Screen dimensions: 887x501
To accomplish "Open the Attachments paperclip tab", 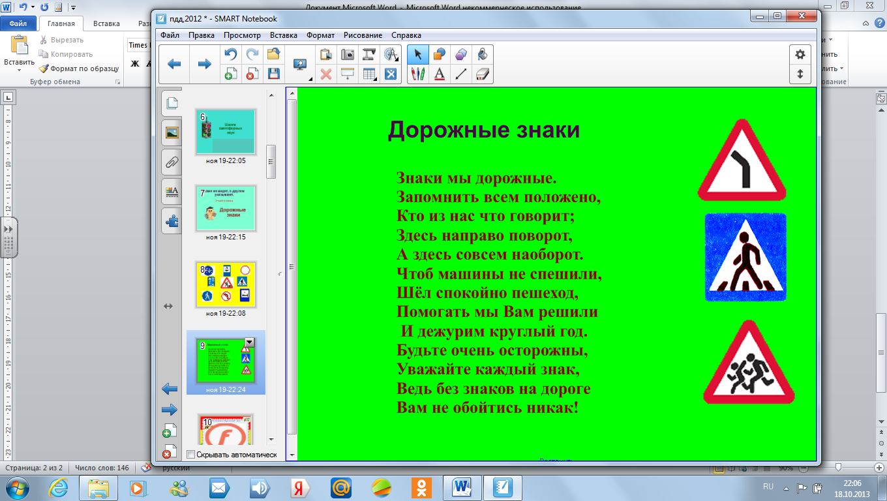I will coord(172,162).
